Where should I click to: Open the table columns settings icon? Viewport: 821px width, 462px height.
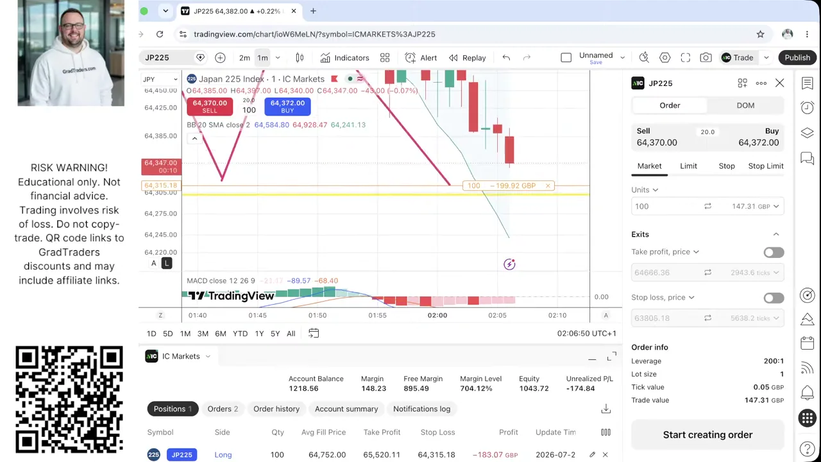pos(605,432)
